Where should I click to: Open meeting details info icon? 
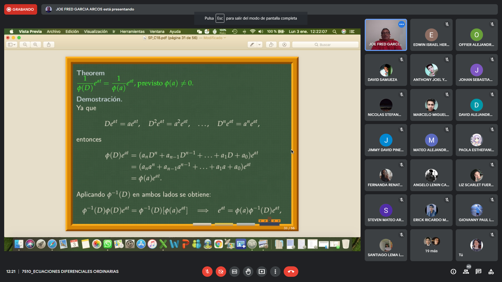coord(453,272)
